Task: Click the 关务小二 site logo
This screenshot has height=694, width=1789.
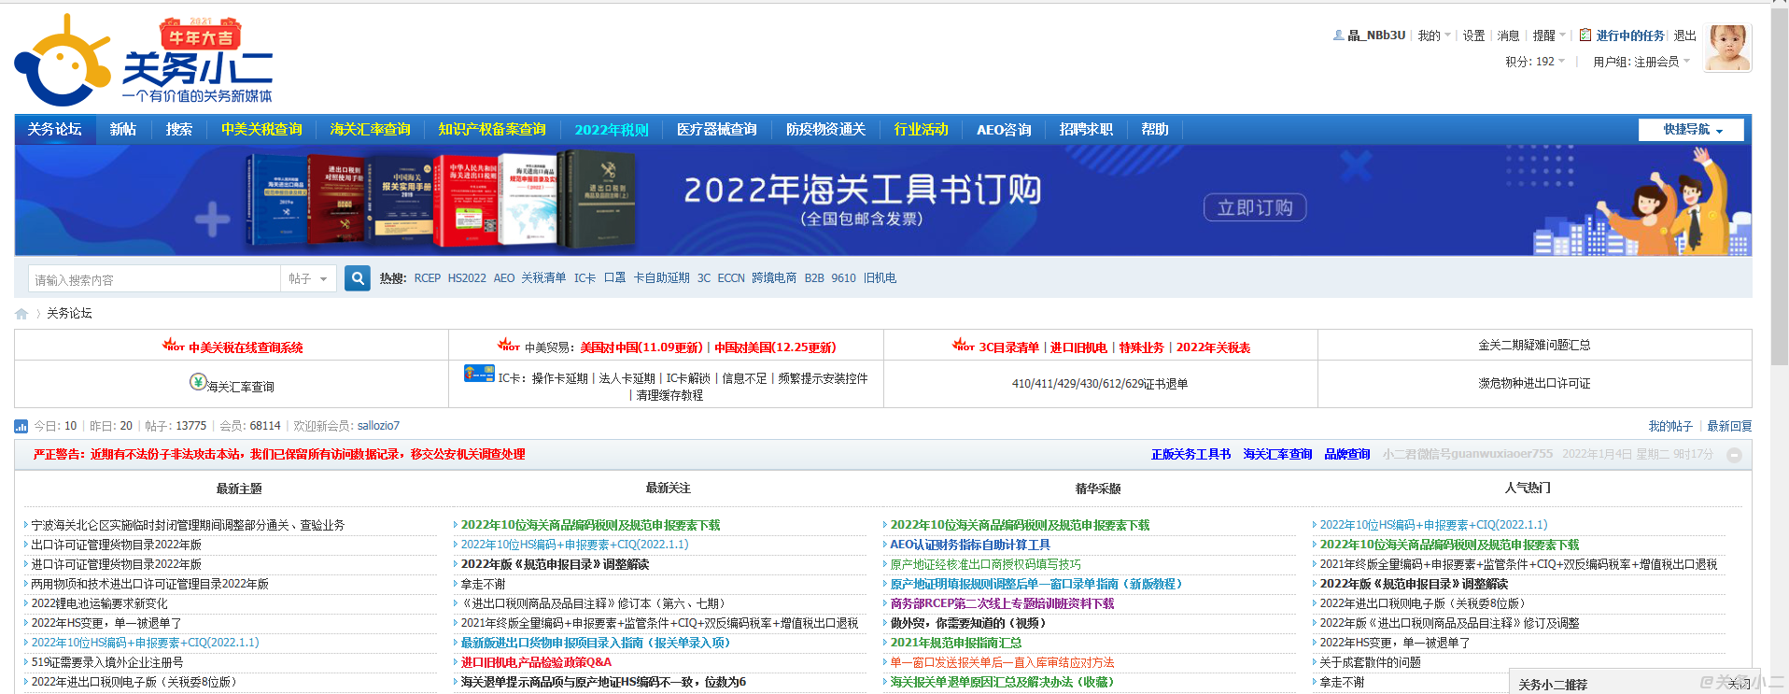Action: point(143,60)
